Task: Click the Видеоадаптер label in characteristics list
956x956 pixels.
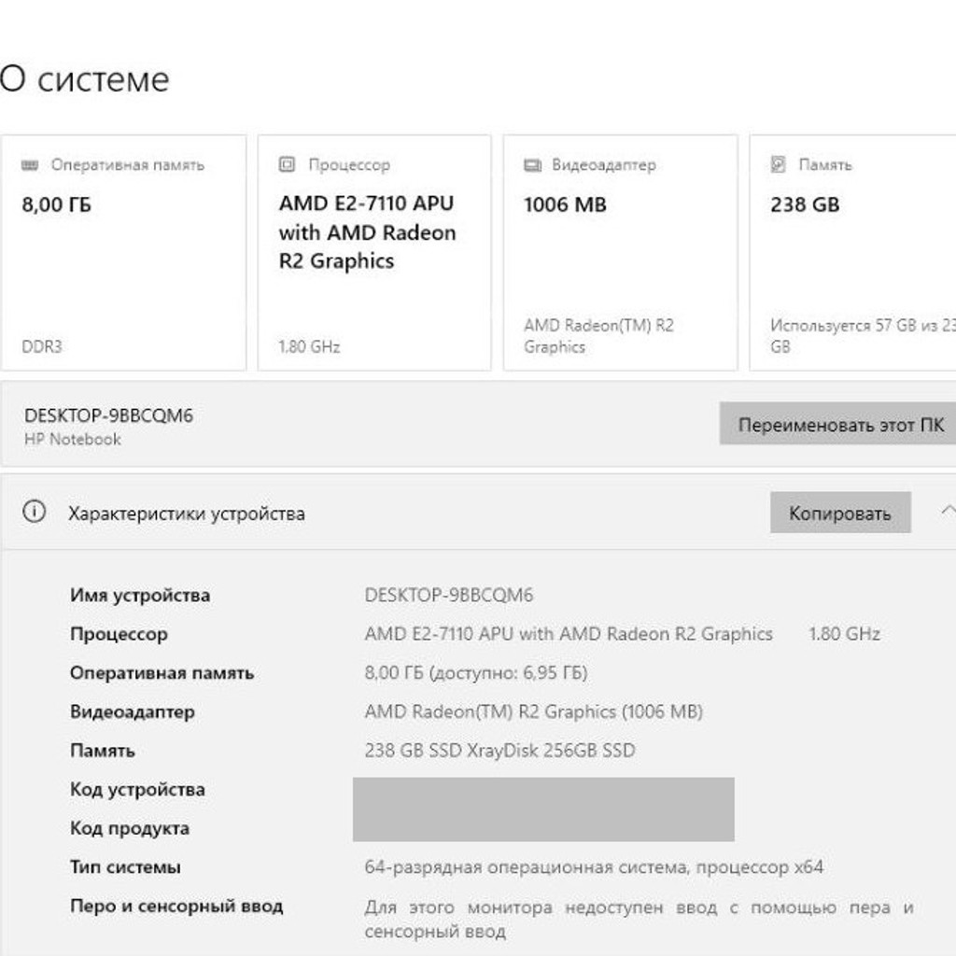Action: (x=133, y=711)
